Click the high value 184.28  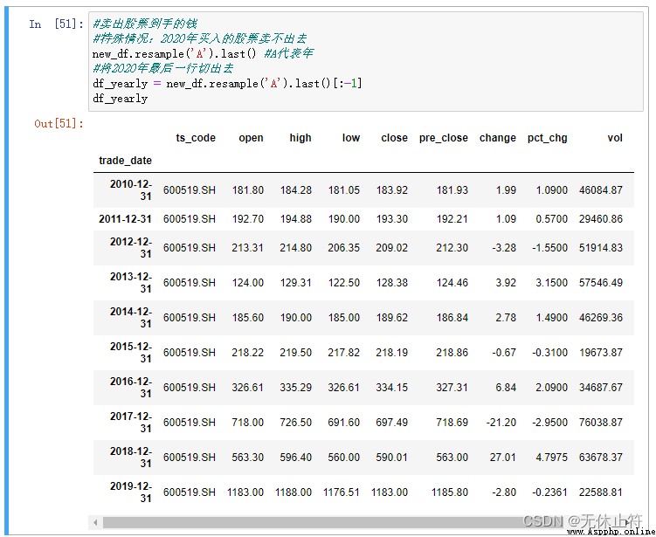[296, 190]
